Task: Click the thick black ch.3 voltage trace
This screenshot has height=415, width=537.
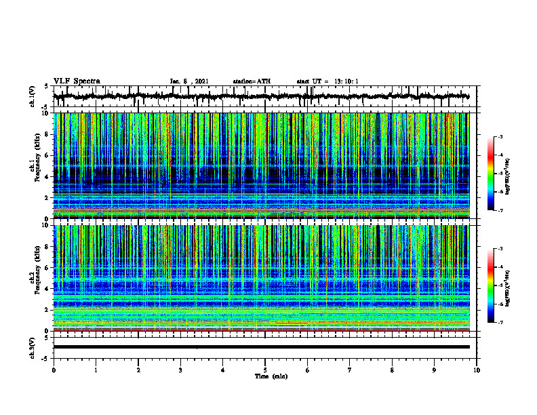Action: click(262, 347)
